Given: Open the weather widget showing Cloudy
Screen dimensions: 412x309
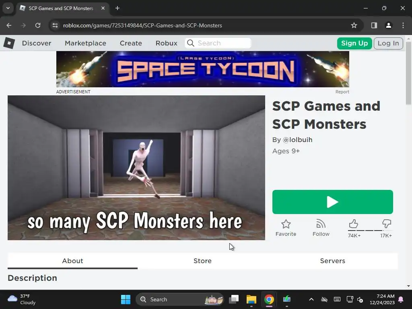Looking at the screenshot, I should point(22,299).
